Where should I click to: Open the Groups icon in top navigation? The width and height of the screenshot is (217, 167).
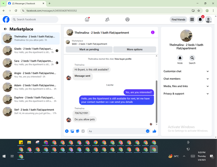tap(127, 20)
